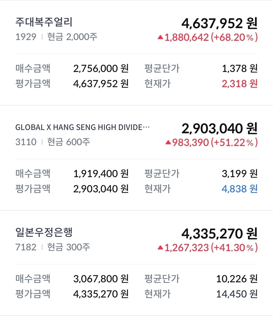273x316 pixels.
Task: Click the red up triangle beside 983,390
Action: coord(168,143)
